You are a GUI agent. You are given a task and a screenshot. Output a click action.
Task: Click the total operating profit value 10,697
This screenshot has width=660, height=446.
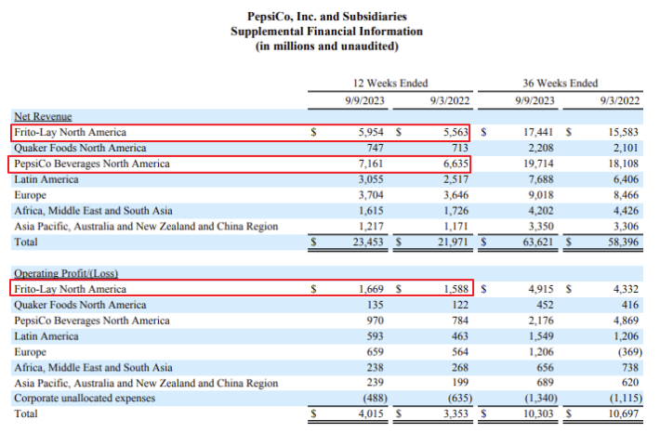tap(624, 413)
